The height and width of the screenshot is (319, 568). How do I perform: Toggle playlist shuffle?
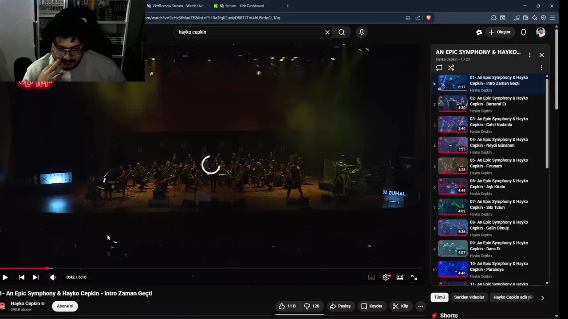451,68
